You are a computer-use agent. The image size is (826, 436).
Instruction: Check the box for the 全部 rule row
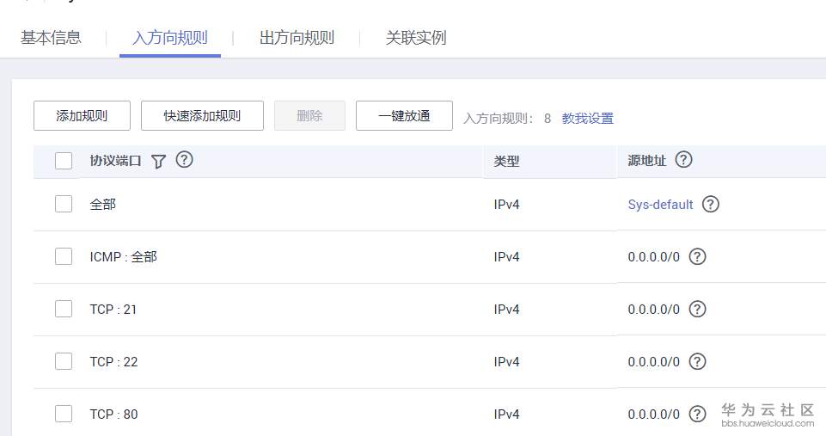[64, 205]
